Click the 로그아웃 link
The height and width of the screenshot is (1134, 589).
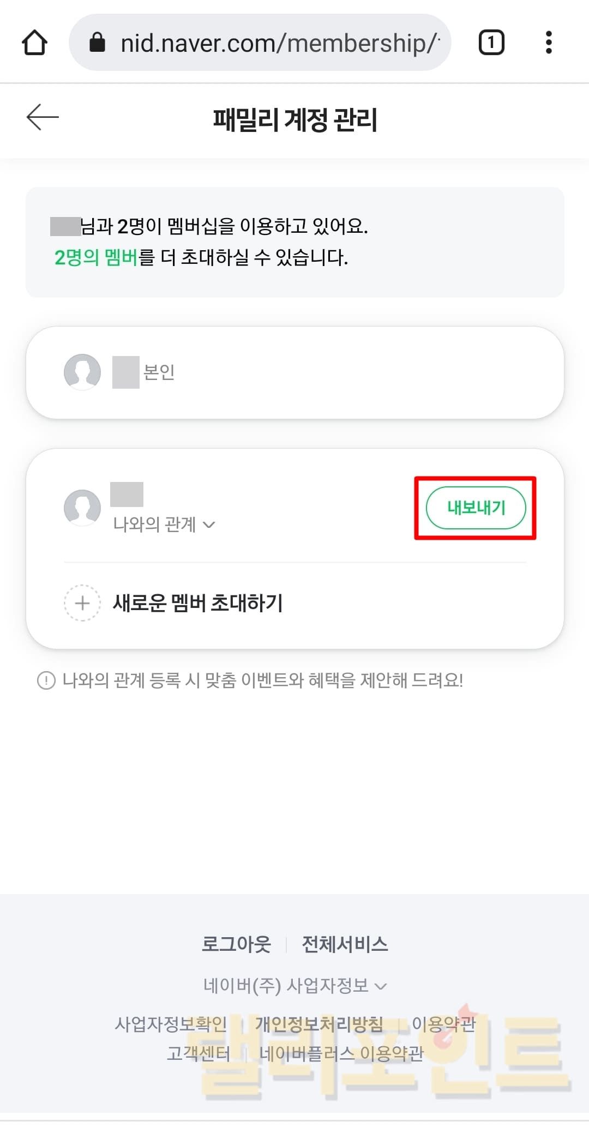(x=236, y=944)
